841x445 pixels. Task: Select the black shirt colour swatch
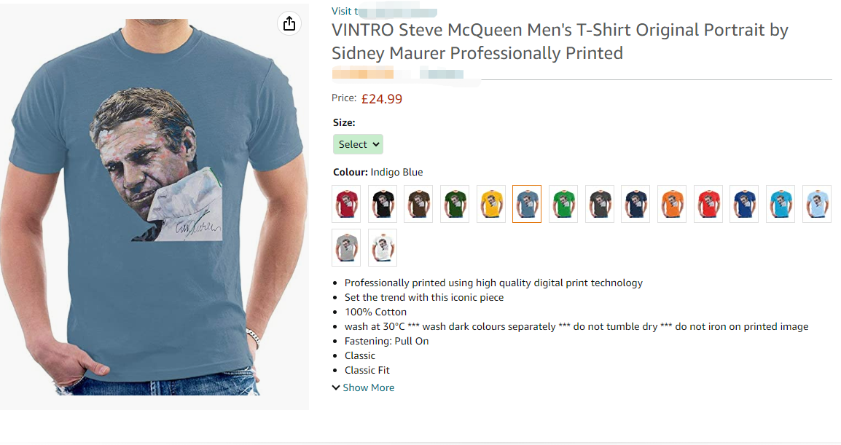click(x=383, y=204)
